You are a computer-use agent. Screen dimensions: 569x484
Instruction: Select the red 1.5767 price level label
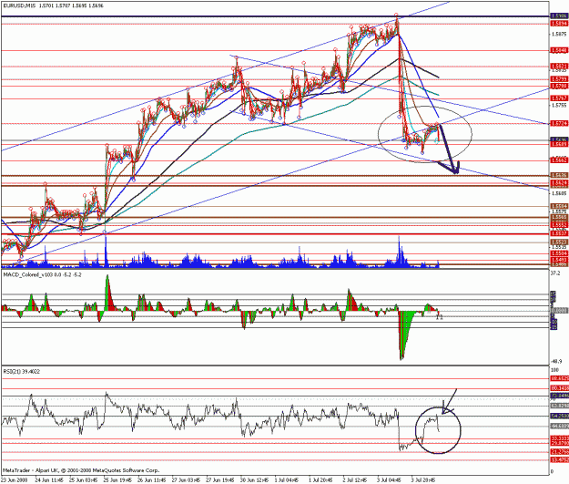tap(559, 98)
